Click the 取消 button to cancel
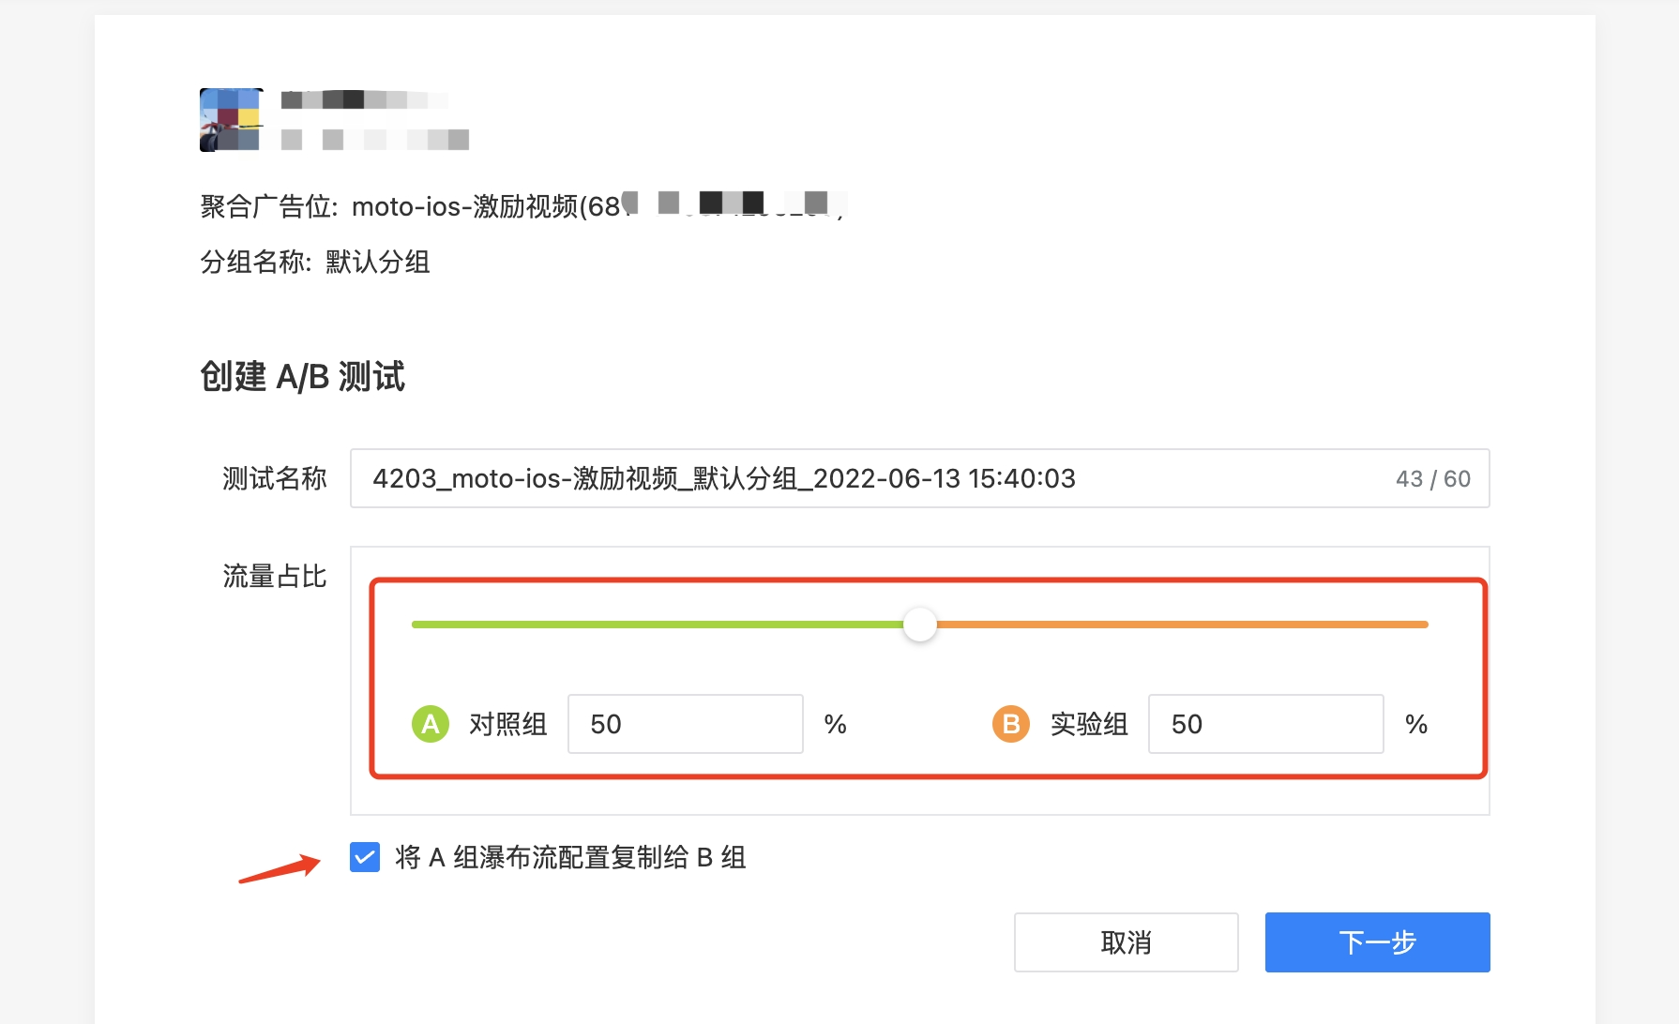Image resolution: width=1679 pixels, height=1024 pixels. [1126, 942]
